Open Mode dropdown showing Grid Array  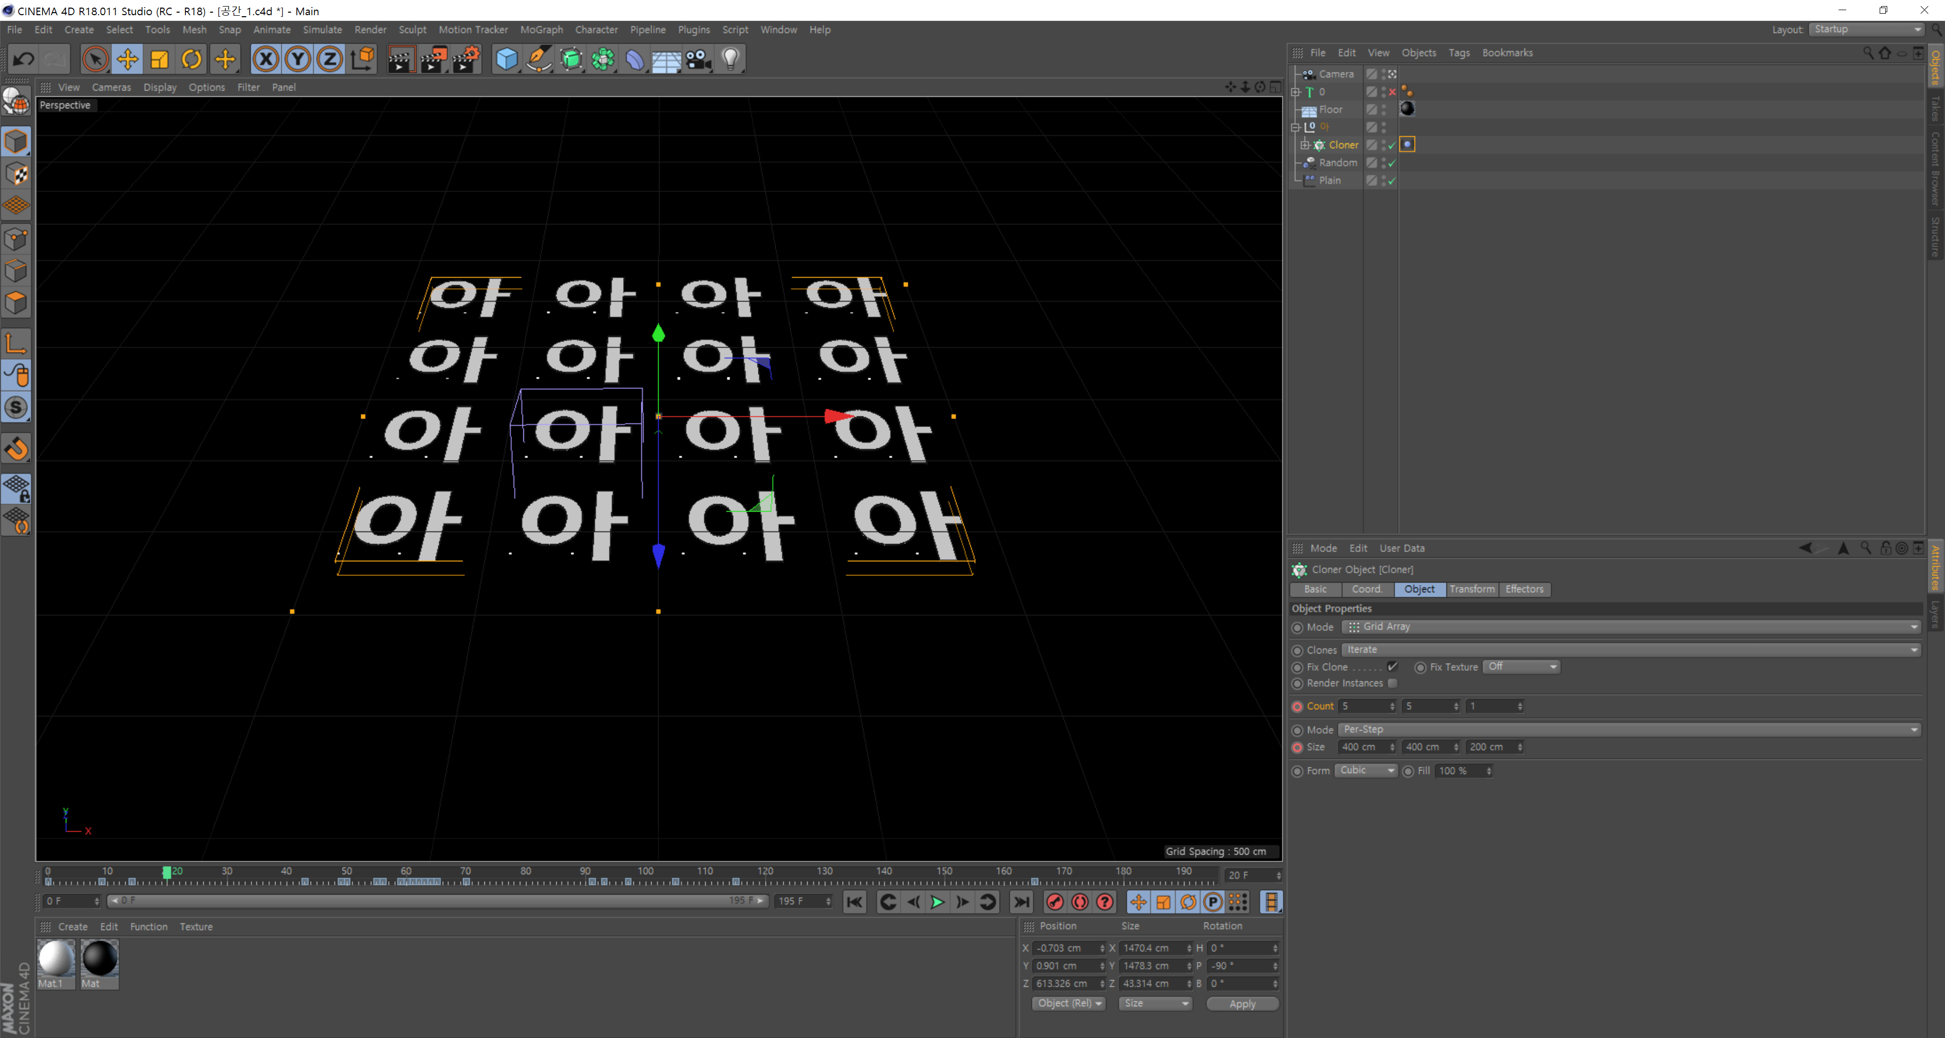click(x=1631, y=627)
